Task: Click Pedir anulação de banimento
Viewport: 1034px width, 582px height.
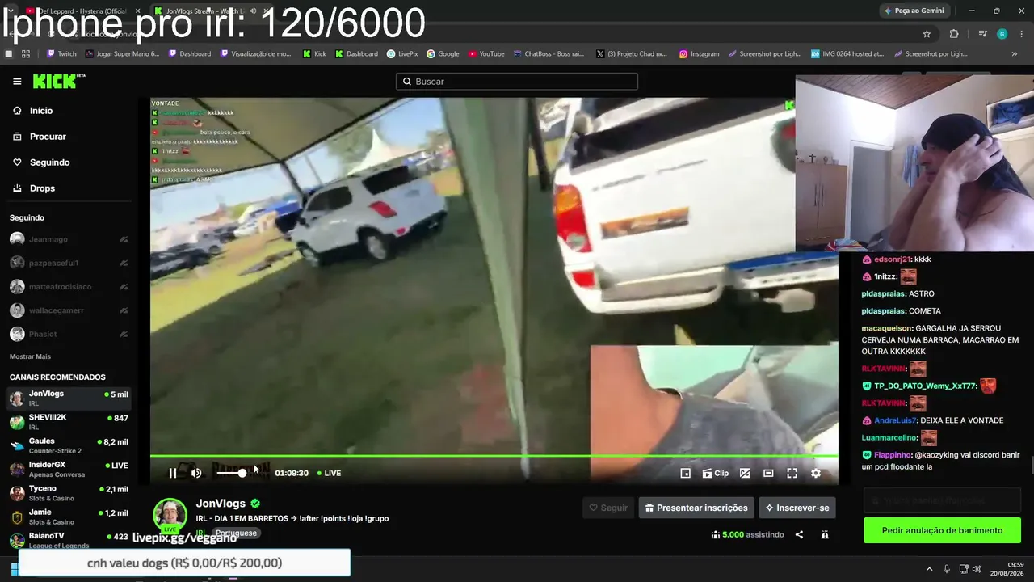Action: point(942,530)
